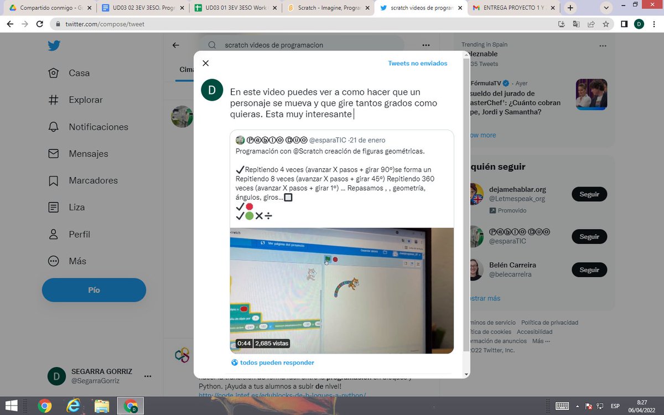Close the tweet compose dialog
Image resolution: width=664 pixels, height=415 pixels.
pos(206,63)
